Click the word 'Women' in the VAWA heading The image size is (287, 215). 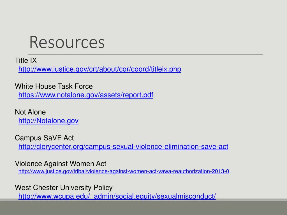pyautogui.click(x=80, y=163)
